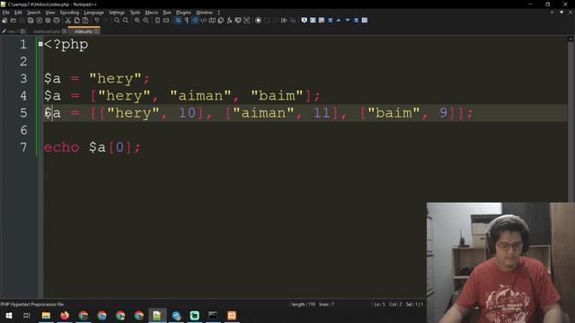Open the tab list dropdown arrow at top right
Screen dimensions: 575x323
562,12
